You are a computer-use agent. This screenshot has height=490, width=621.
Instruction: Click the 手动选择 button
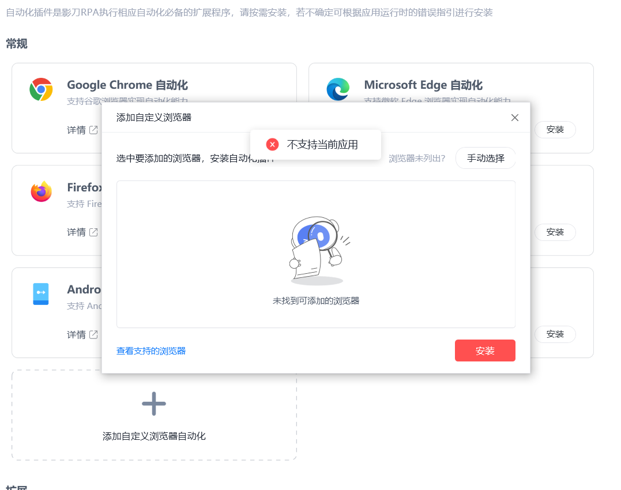coord(485,159)
